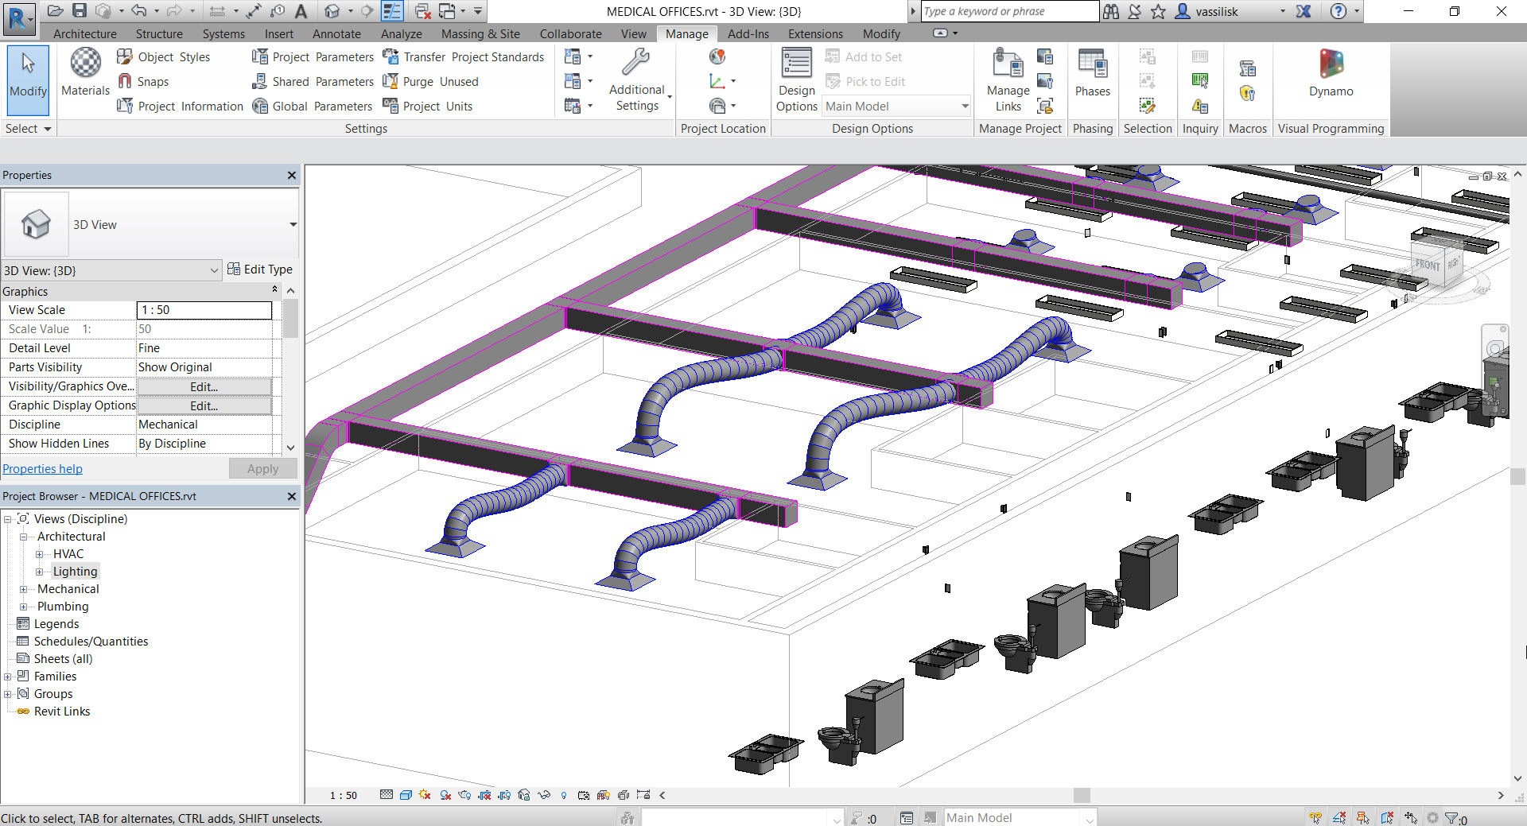This screenshot has width=1527, height=826.
Task: Expand the HVAC tree node
Action: [x=40, y=554]
